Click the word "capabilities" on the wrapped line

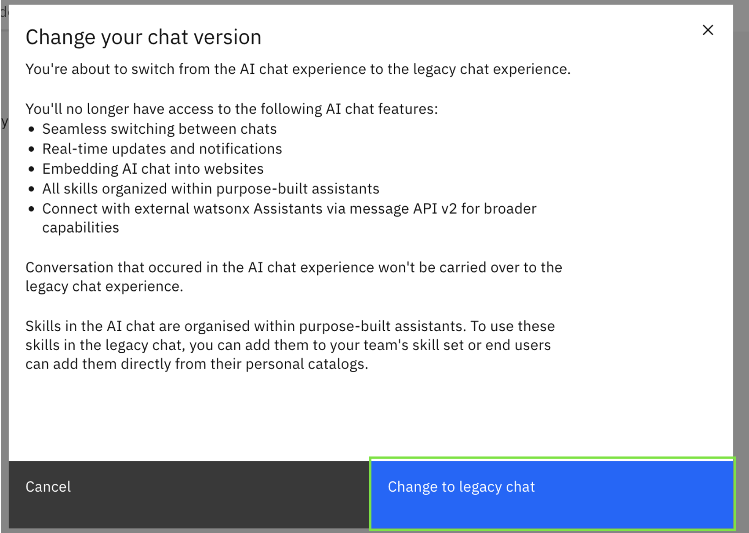80,228
